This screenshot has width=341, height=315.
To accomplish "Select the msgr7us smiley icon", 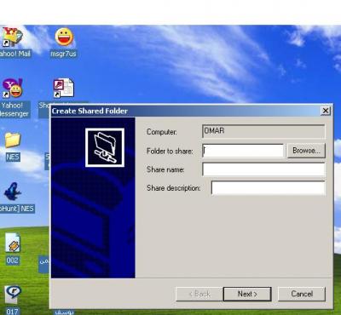I will click(64, 37).
